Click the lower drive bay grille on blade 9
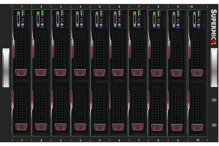Image resolution: width=219 pixels, height=146 pixels. tap(177, 104)
